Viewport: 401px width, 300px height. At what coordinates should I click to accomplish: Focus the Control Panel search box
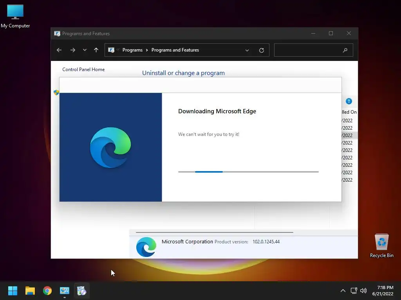(314, 50)
